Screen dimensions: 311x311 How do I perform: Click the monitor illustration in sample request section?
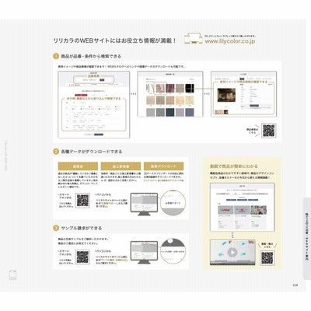click(144, 253)
